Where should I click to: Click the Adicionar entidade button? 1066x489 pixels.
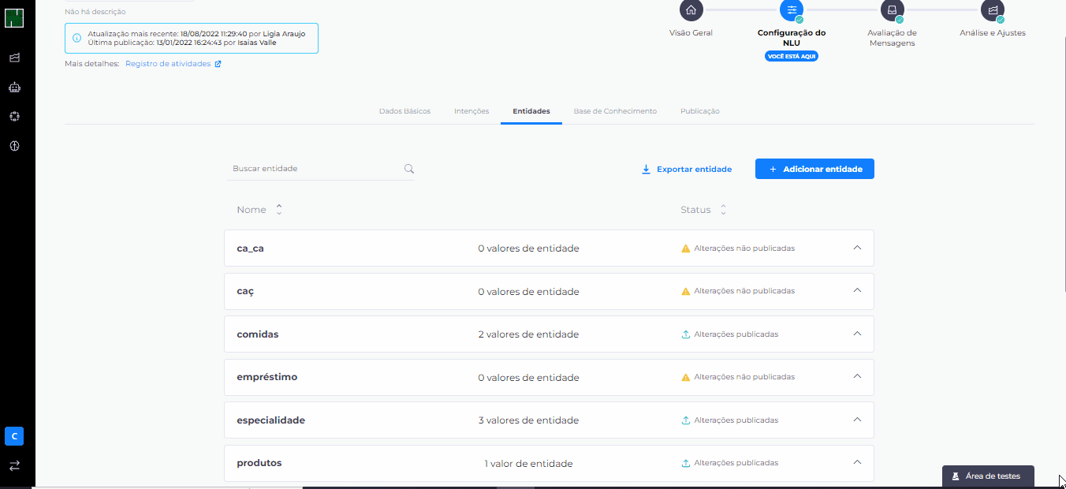[x=814, y=169]
